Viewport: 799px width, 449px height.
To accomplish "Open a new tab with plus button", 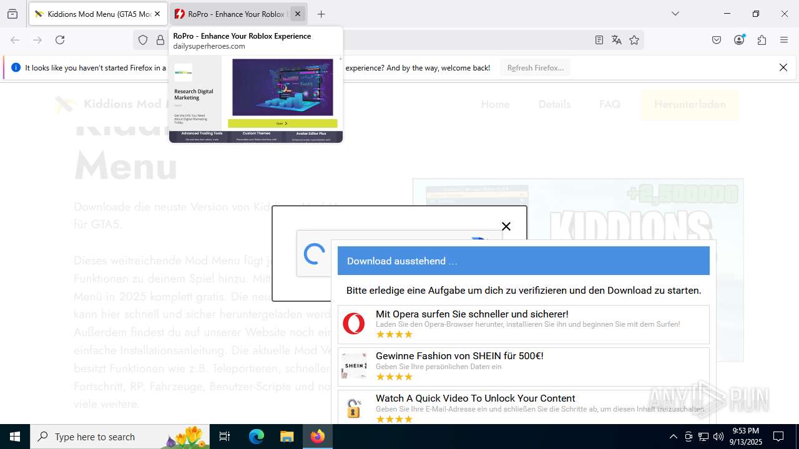I will point(321,14).
